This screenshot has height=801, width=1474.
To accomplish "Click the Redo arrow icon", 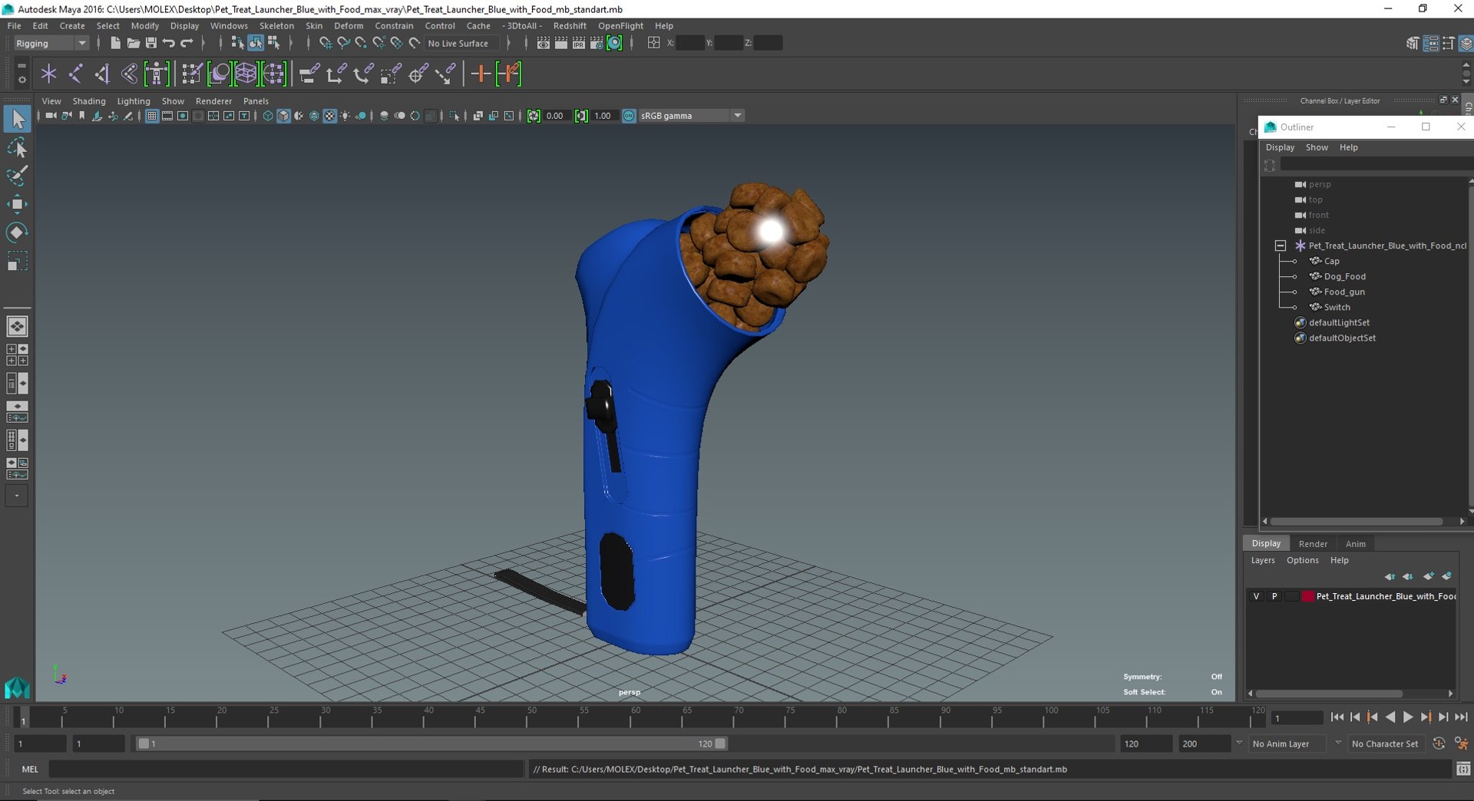I will tap(186, 43).
